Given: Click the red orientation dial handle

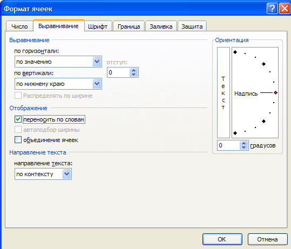Looking at the screenshot, I should 275,93.
